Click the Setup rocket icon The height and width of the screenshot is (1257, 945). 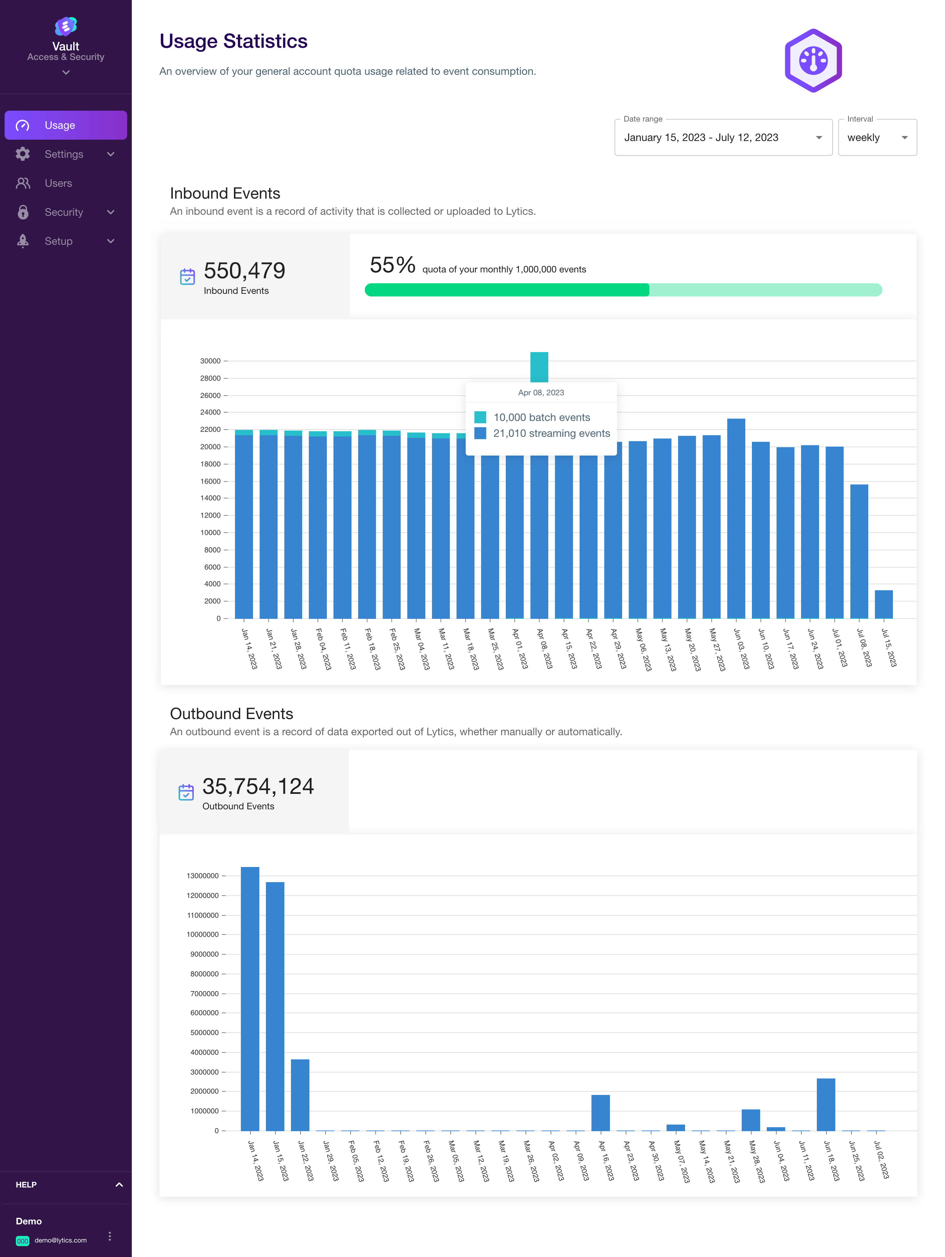[x=23, y=241]
